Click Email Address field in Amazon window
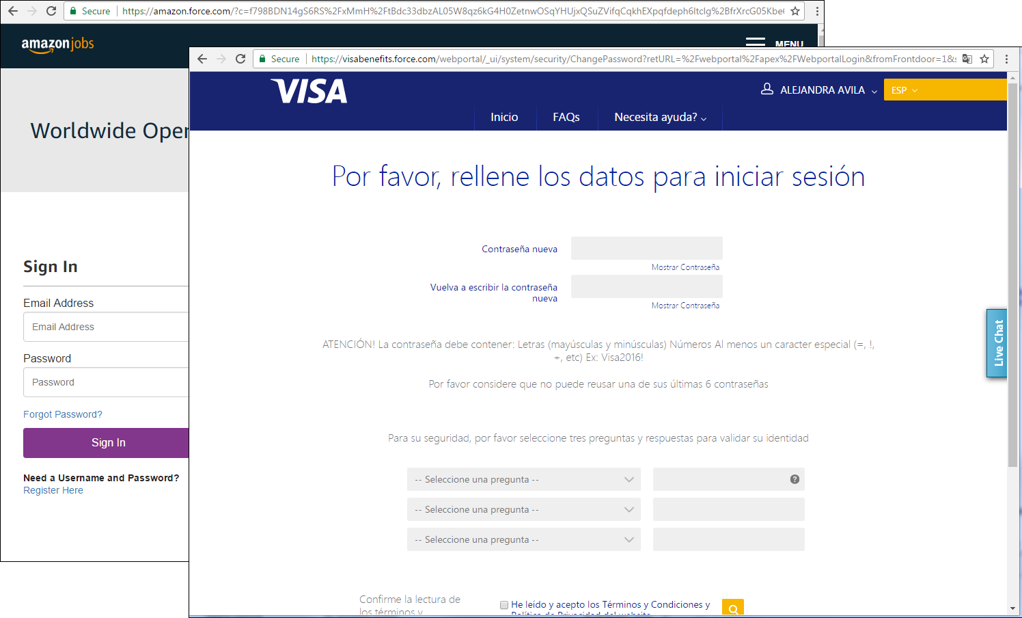 pyautogui.click(x=106, y=327)
